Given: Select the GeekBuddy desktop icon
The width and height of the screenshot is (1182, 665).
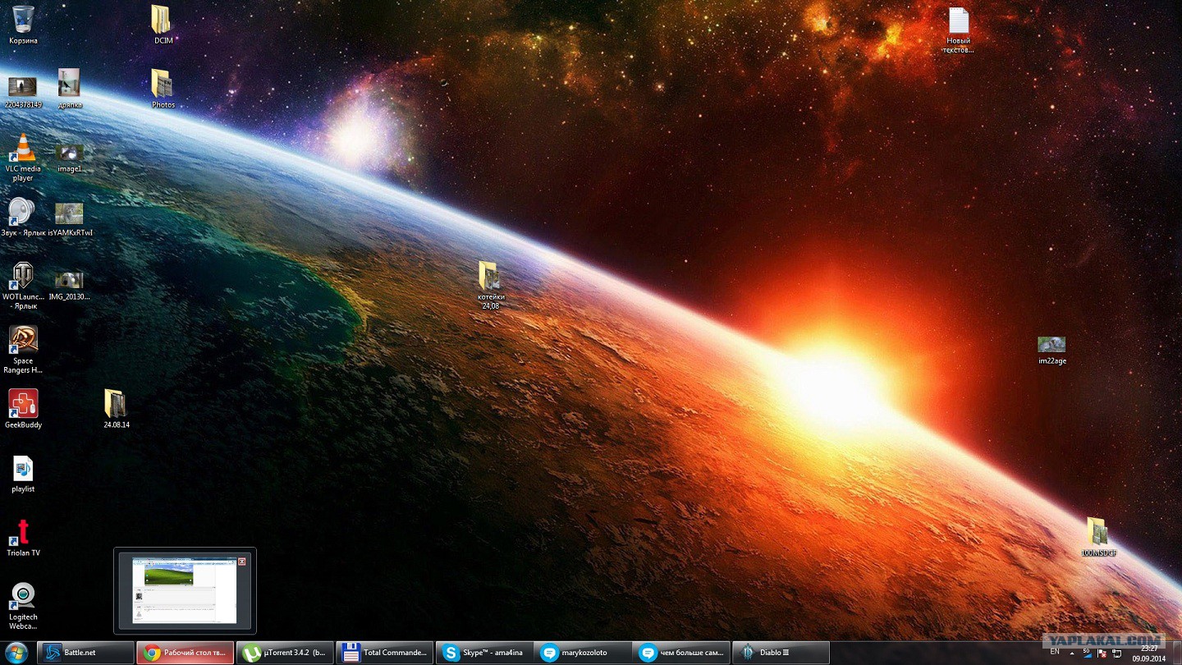Looking at the screenshot, I should click(x=23, y=408).
